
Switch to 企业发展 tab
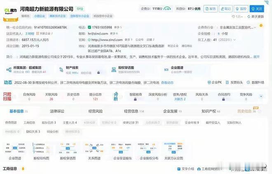[172, 111]
